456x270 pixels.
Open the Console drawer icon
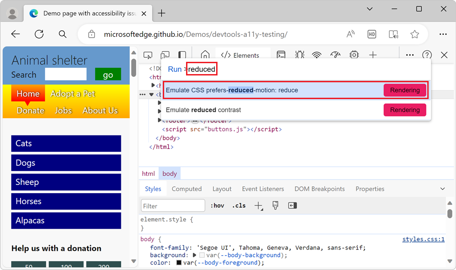(x=281, y=55)
